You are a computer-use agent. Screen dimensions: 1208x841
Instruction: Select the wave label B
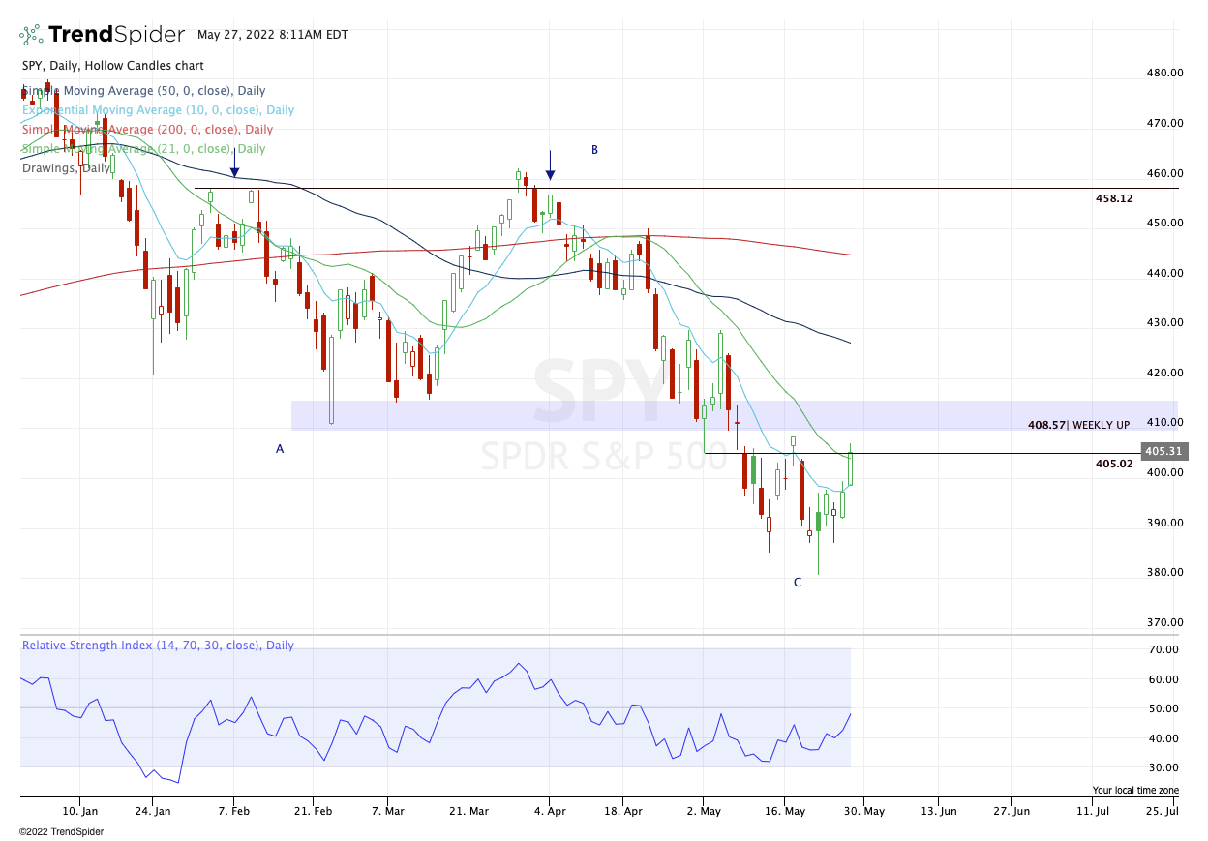[x=595, y=150]
